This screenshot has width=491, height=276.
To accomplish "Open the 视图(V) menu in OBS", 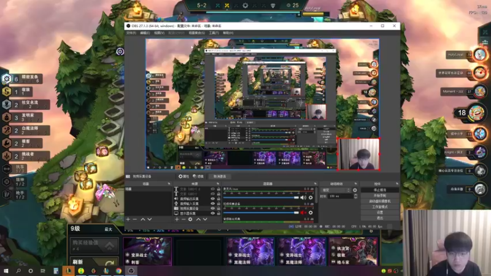I will (x=159, y=33).
